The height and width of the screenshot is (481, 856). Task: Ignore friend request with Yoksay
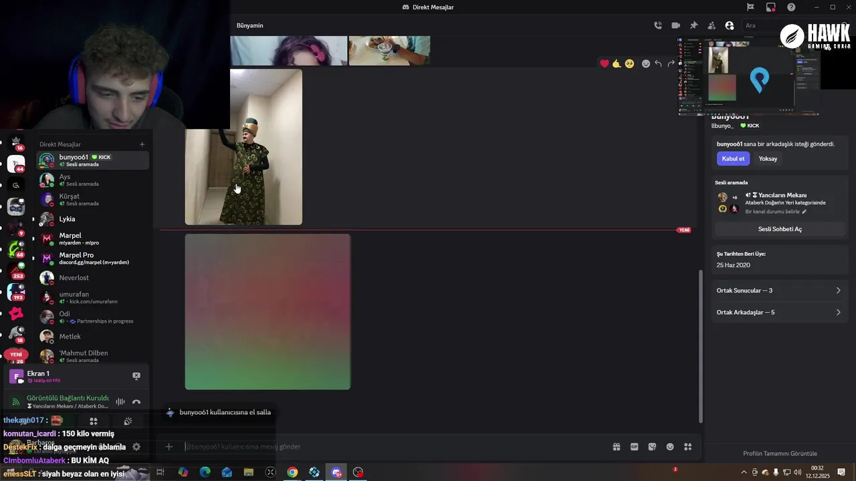pos(768,158)
